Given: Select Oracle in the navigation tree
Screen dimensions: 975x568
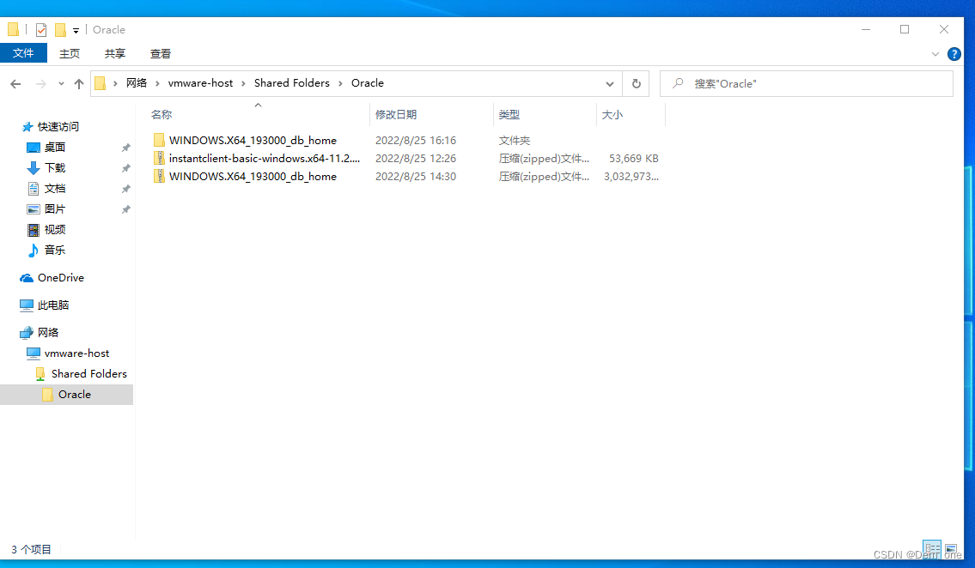Looking at the screenshot, I should (66, 394).
